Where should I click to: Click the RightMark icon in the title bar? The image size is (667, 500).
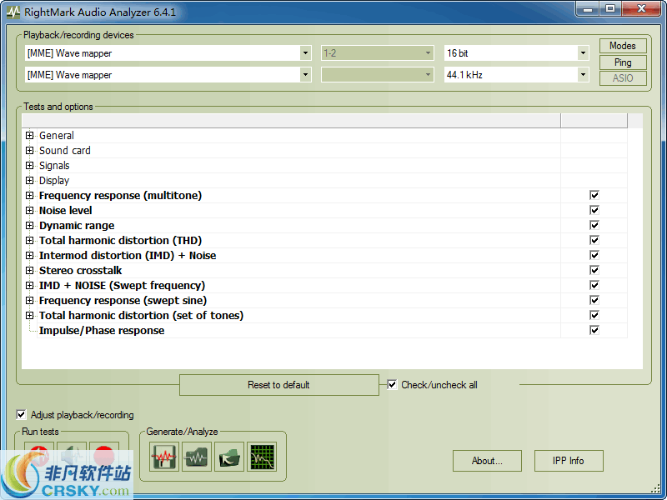click(x=13, y=12)
